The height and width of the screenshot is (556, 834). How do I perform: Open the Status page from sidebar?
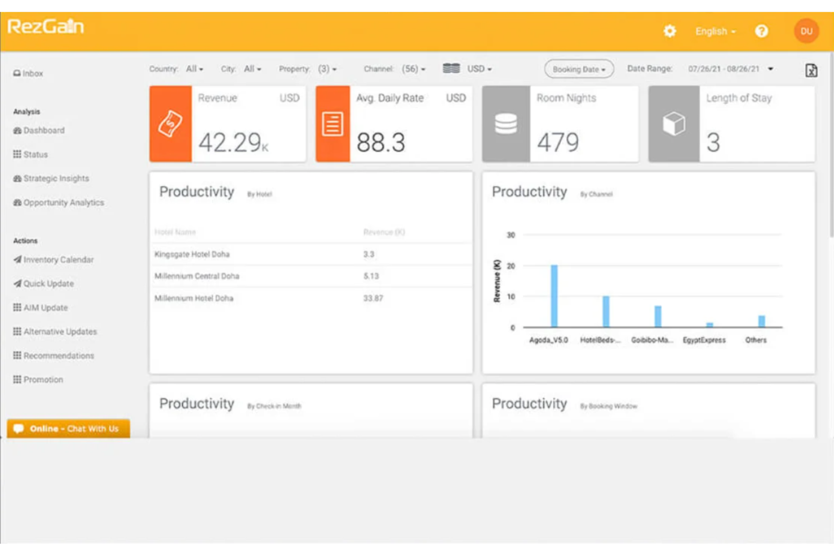(x=34, y=154)
